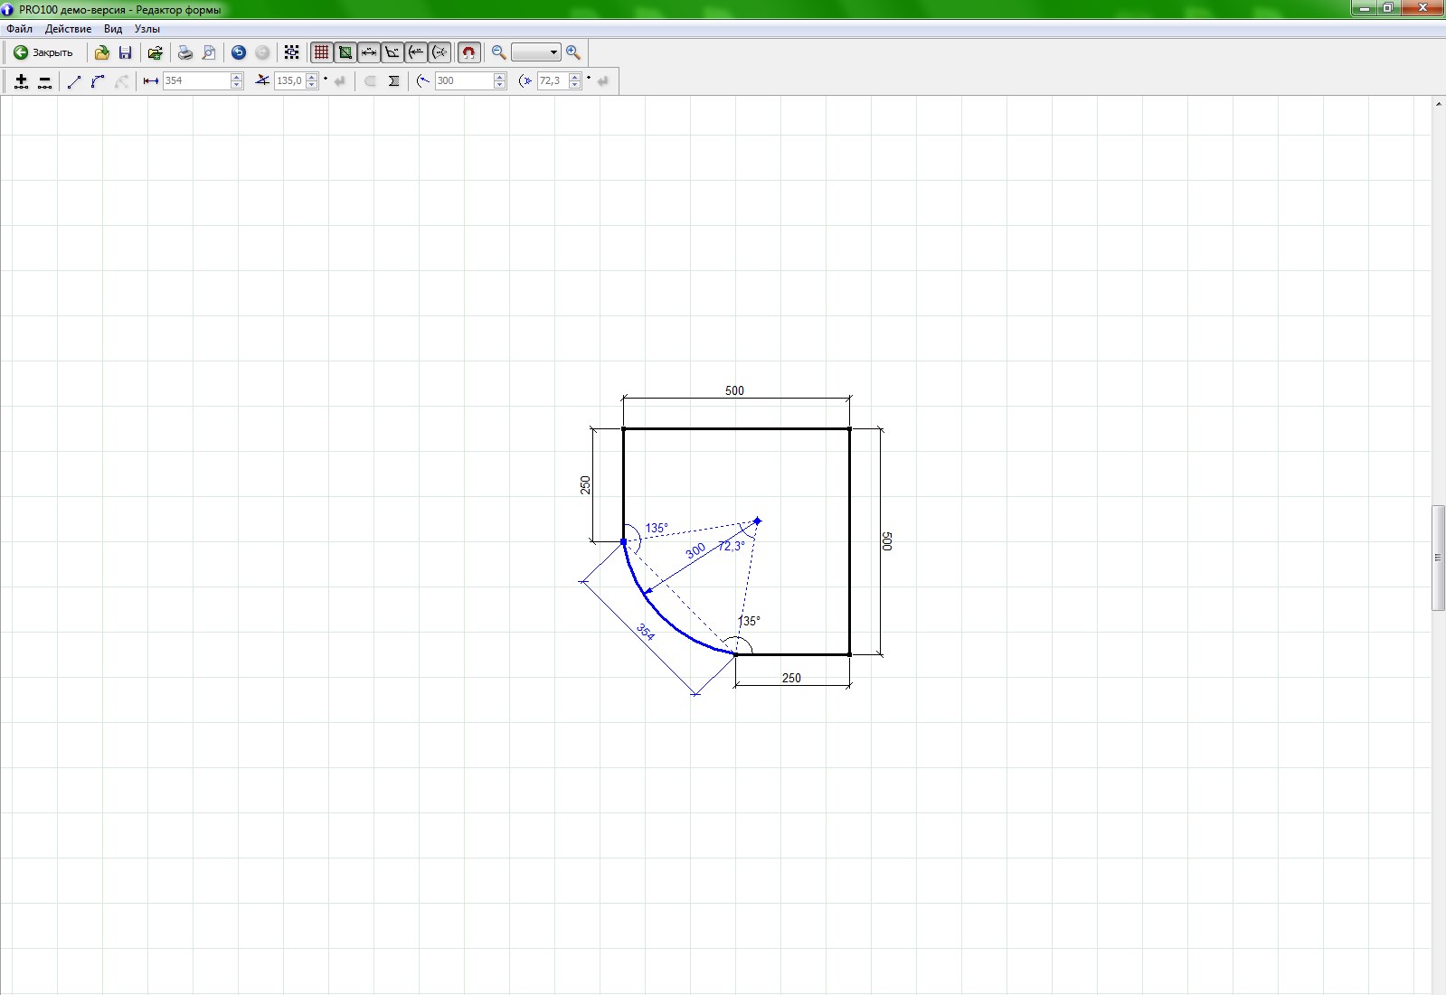Click the segment length icon
The image size is (1446, 995).
[x=151, y=81]
